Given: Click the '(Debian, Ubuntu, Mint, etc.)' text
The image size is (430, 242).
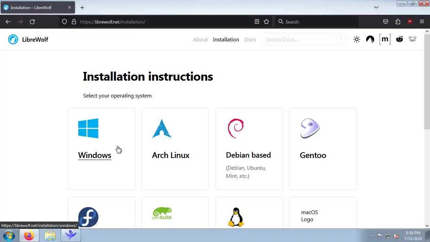Looking at the screenshot, I should [246, 172].
